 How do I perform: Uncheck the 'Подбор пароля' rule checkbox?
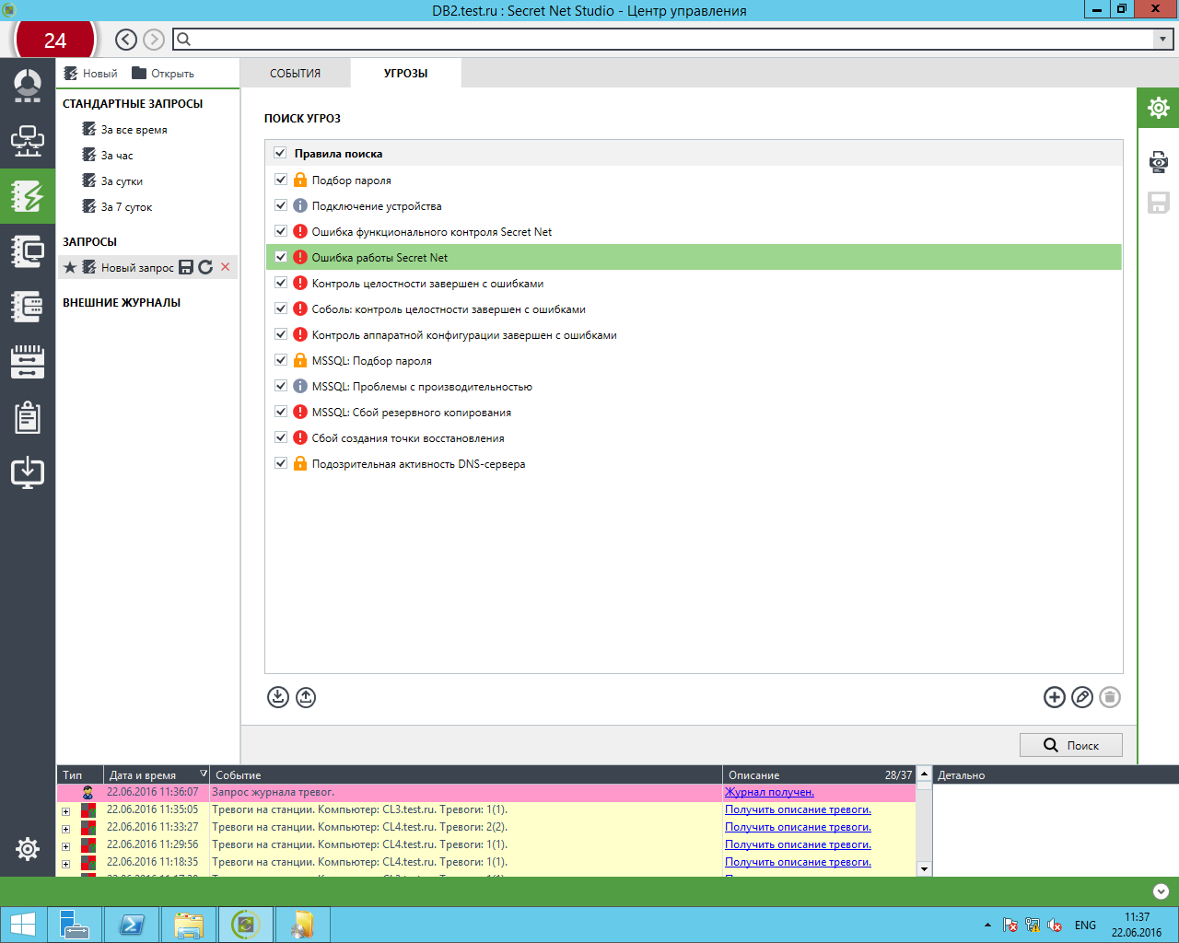coord(281,180)
